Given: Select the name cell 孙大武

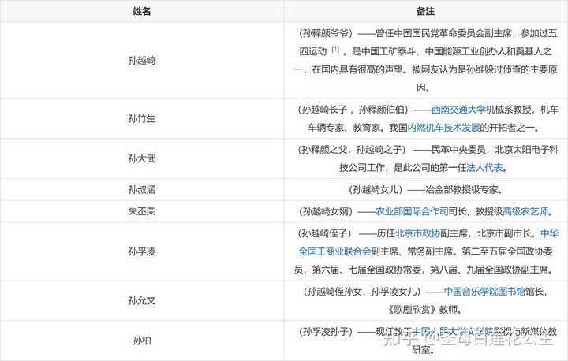Looking at the screenshot, I should click(x=142, y=158).
